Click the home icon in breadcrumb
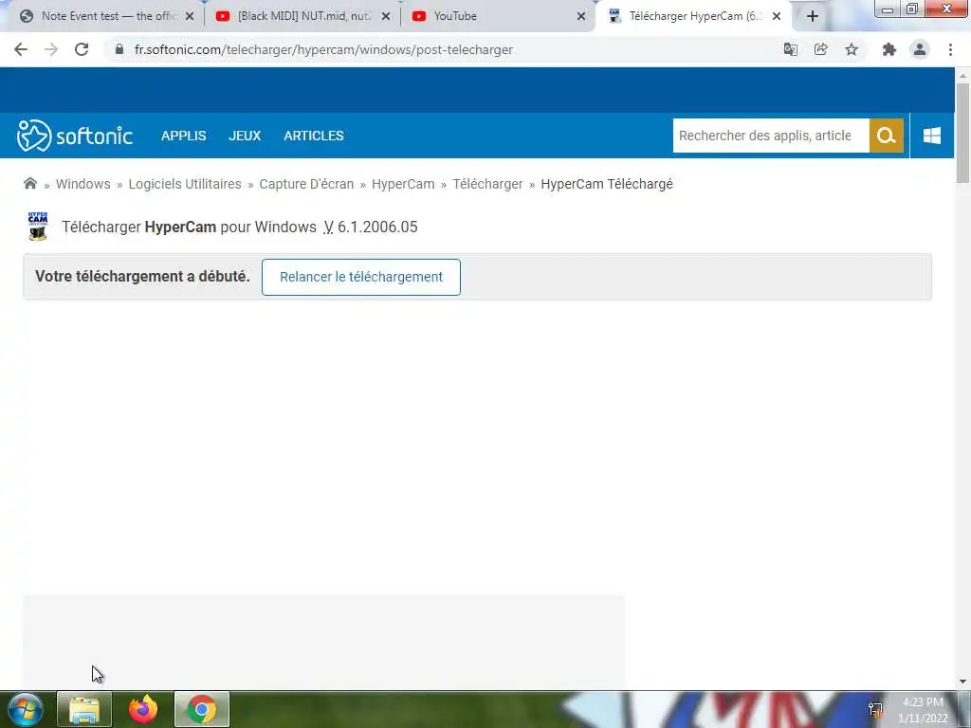Viewport: 971px width, 728px height. coord(29,183)
